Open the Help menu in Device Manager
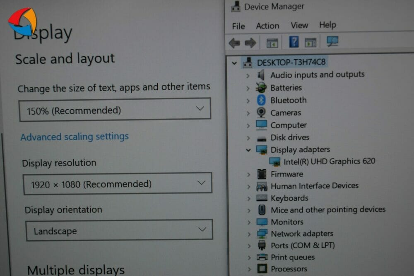Viewport: 414px width, 276px height. tap(327, 25)
